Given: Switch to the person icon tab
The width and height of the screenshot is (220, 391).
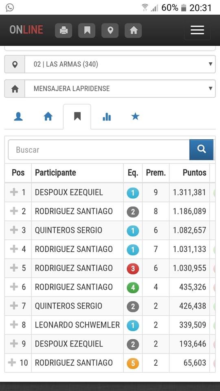Looking at the screenshot, I should click(18, 116).
